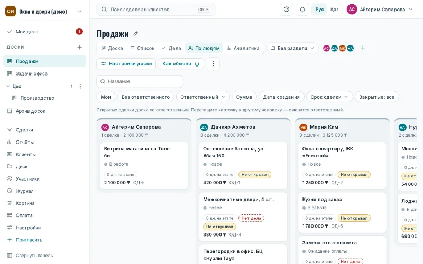The width and height of the screenshot is (423, 264).
Task: Click the НА avatar in board members
Action: (350, 48)
